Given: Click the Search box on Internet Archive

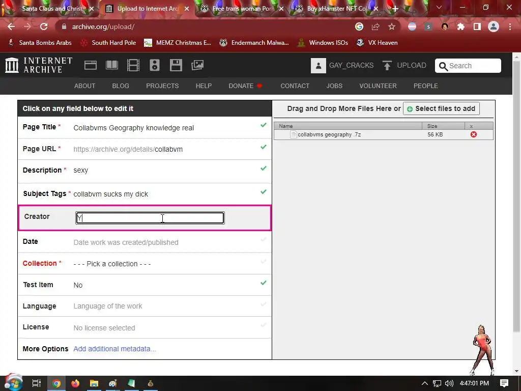Looking at the screenshot, I should tap(468, 66).
